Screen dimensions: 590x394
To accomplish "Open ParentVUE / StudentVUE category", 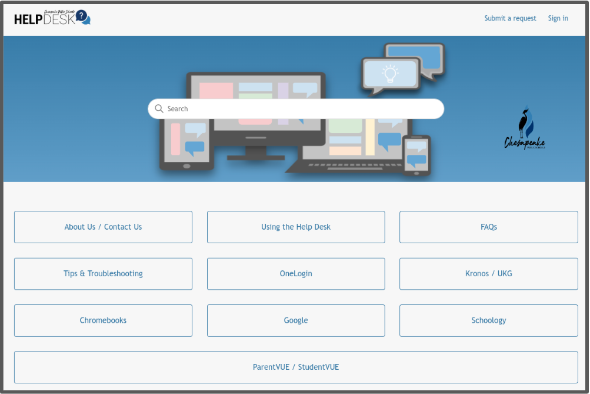I will point(296,367).
